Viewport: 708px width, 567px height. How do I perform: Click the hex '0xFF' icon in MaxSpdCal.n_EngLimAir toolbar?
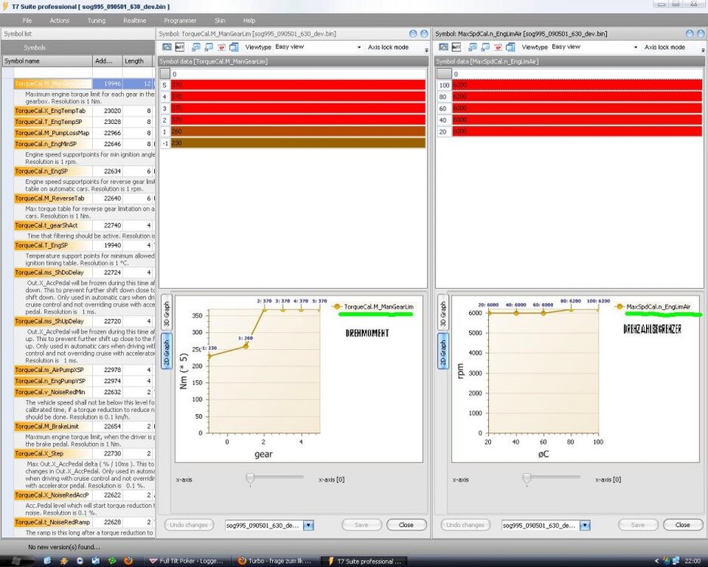(x=456, y=47)
